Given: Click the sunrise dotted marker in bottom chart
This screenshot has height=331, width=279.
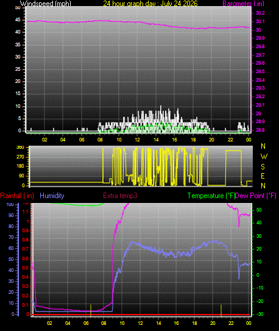Looking at the screenshot, I should (x=91, y=310).
